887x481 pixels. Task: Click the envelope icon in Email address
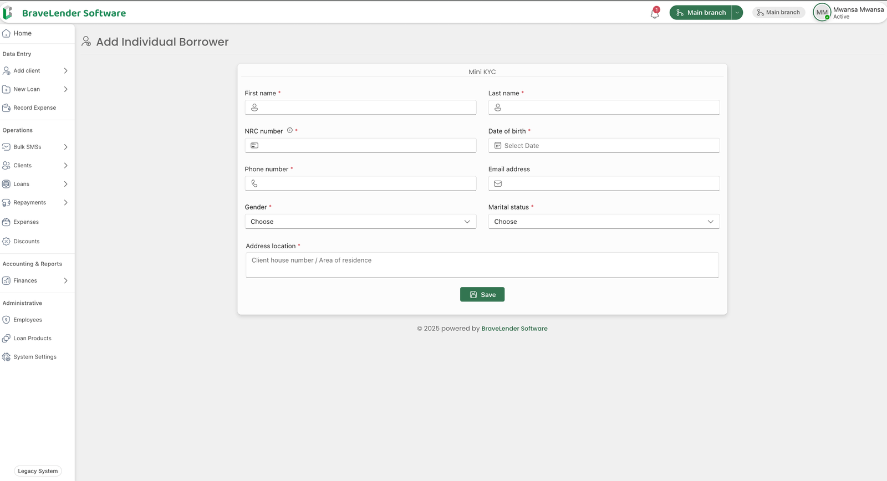coord(498,183)
